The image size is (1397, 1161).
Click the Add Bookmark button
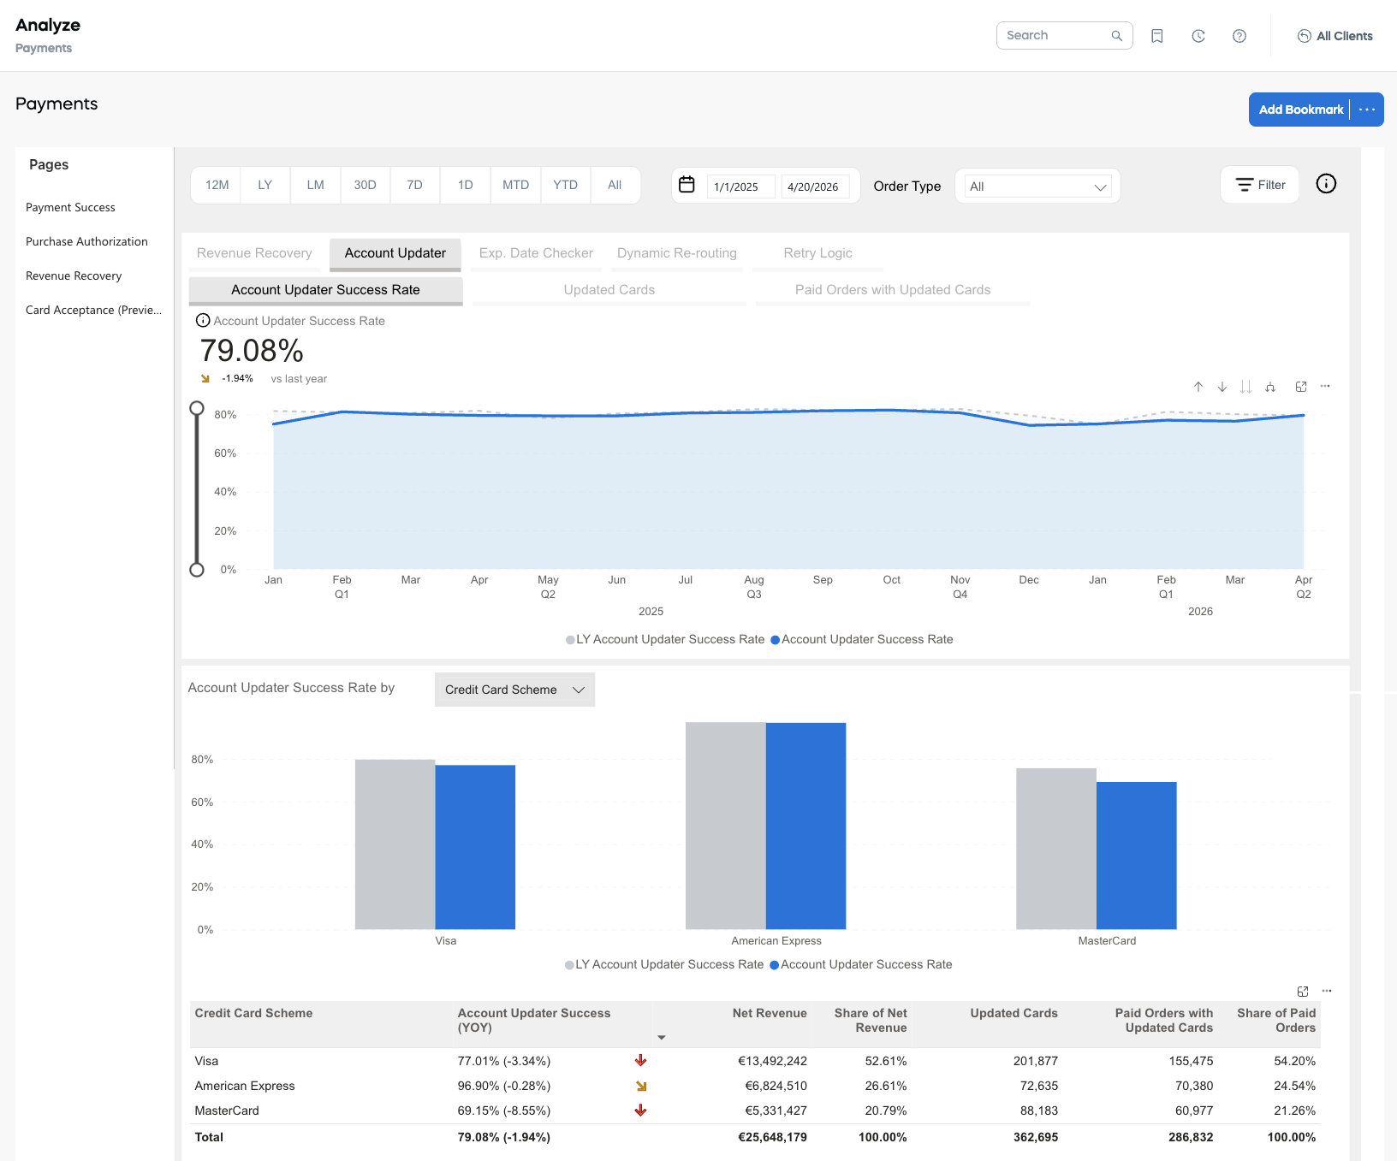coord(1301,110)
